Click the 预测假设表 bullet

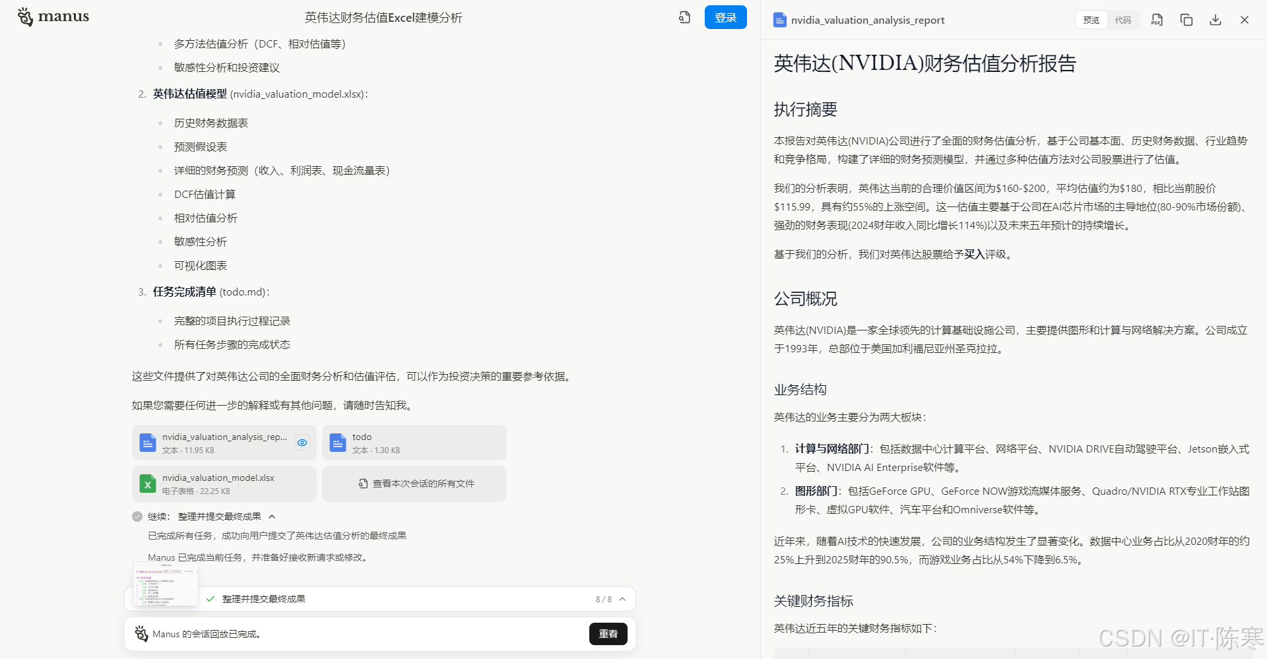(201, 147)
